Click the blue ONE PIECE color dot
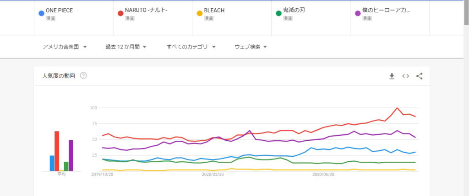The image size is (469, 196). click(x=41, y=13)
